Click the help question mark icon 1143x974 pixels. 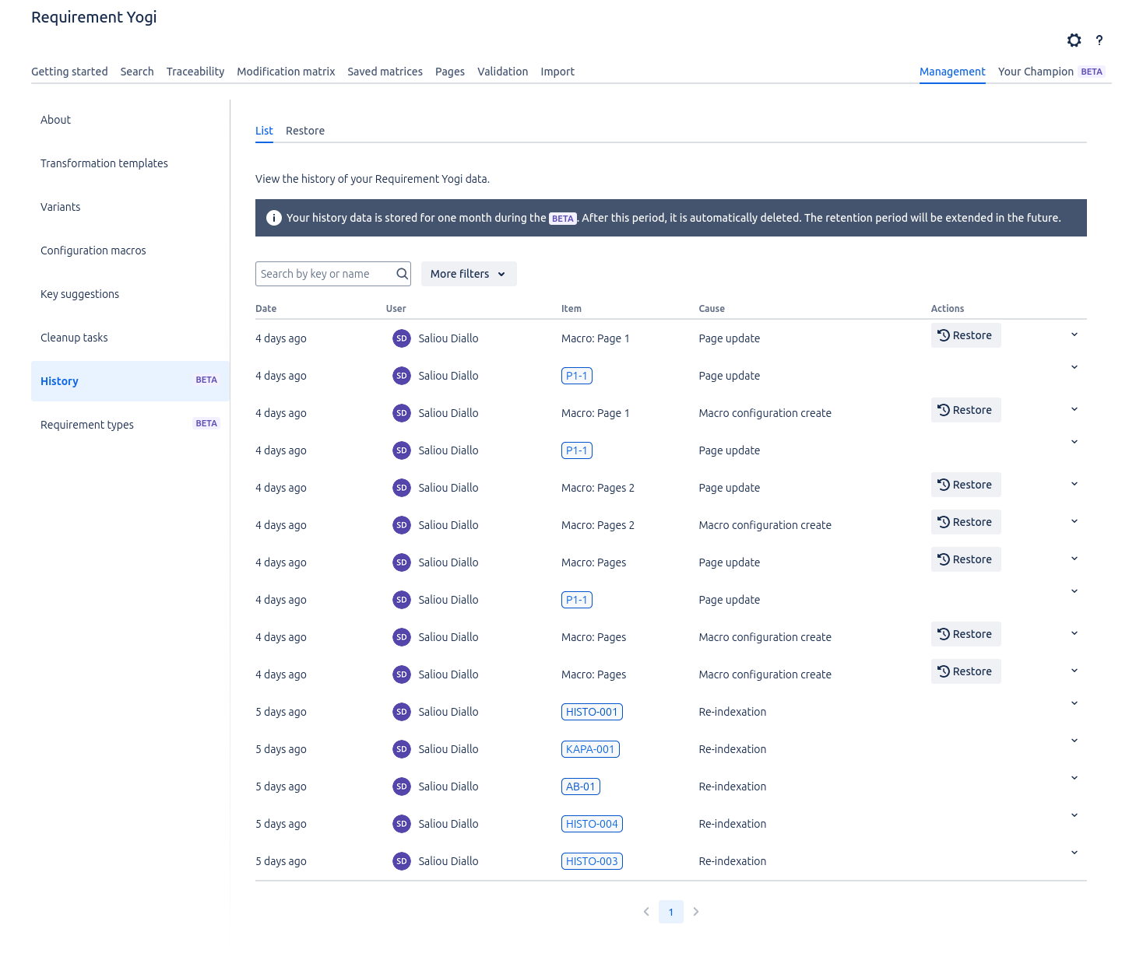[1099, 40]
